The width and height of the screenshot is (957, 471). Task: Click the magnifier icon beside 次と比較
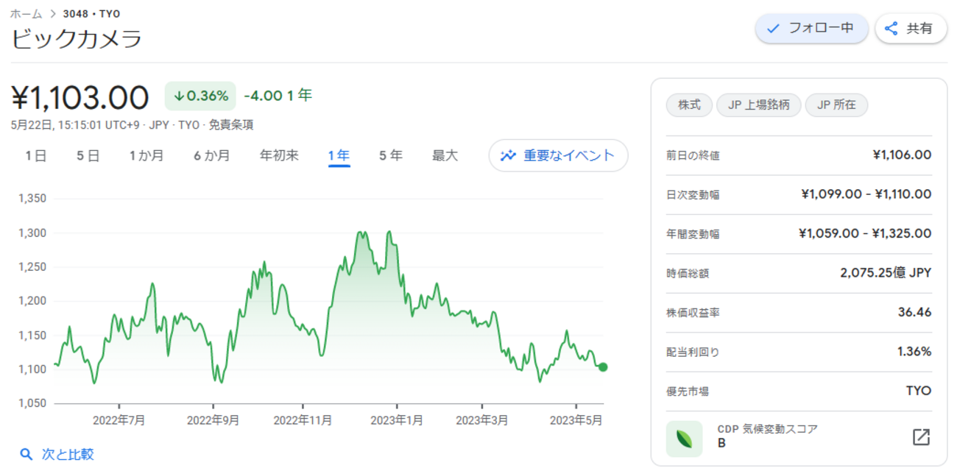coord(27,454)
